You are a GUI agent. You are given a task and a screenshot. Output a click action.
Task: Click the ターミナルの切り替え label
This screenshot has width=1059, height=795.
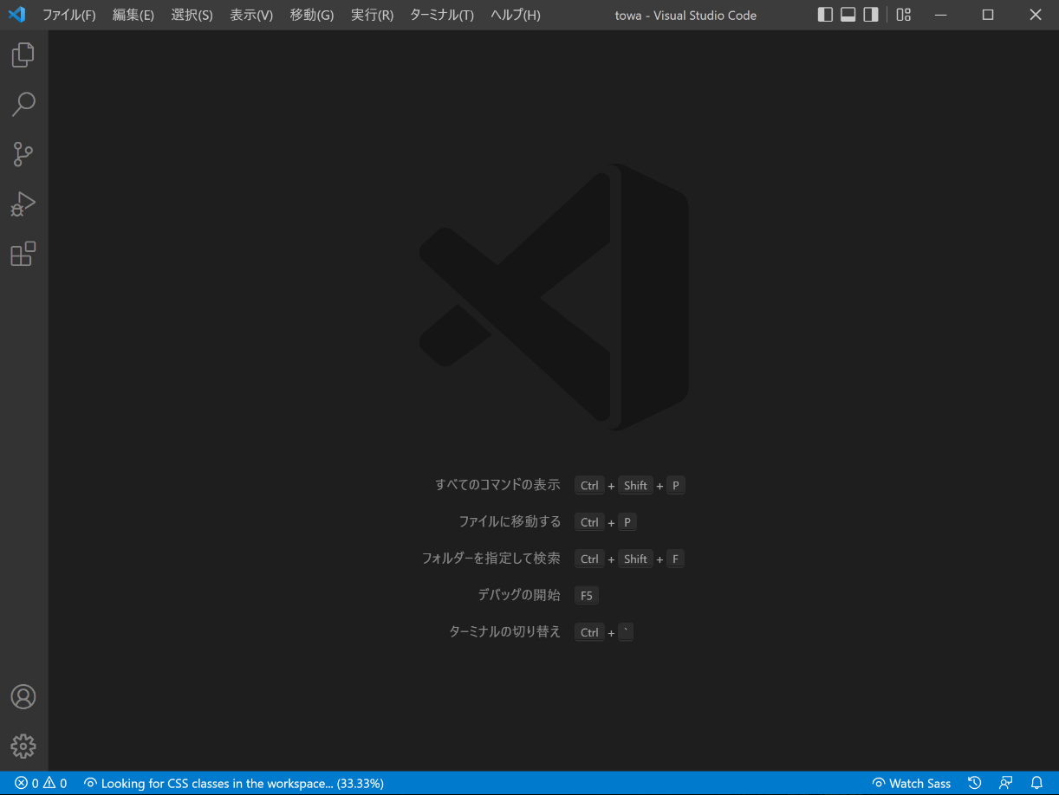(x=505, y=631)
